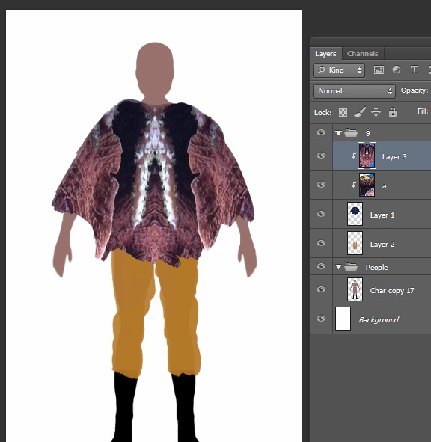Select the Layers tab
Image resolution: width=431 pixels, height=442 pixels.
pos(325,54)
